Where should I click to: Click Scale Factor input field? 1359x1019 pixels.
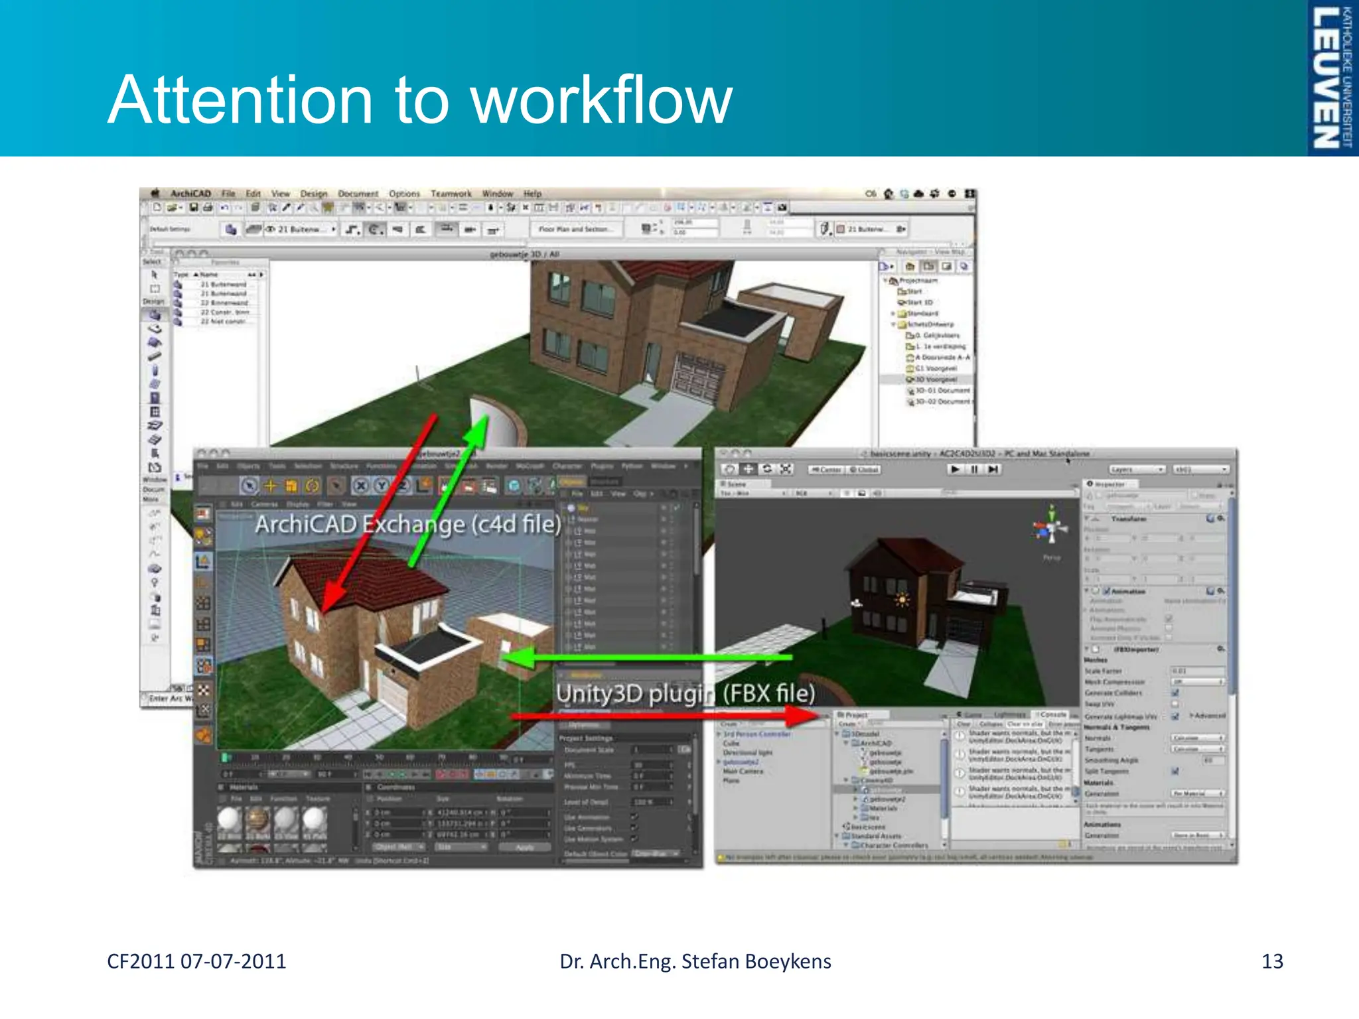[x=1198, y=671]
